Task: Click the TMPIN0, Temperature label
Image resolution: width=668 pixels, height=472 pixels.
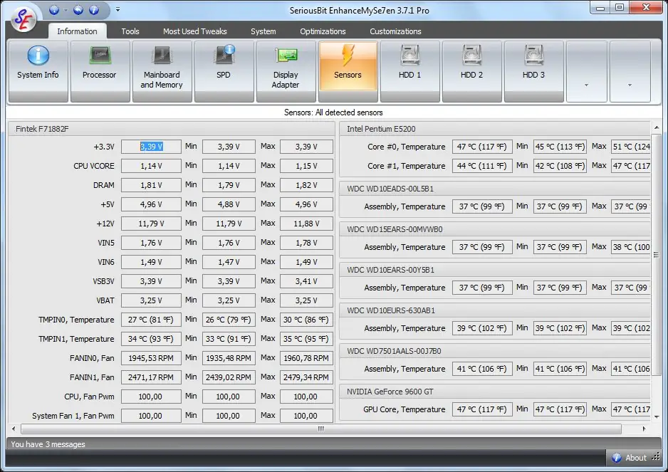Action: click(76, 320)
